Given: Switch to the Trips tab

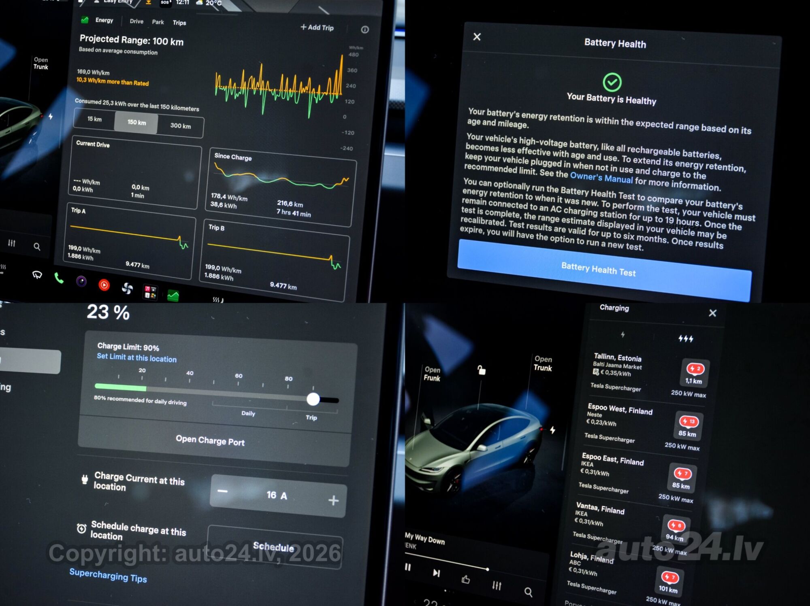Looking at the screenshot, I should [x=179, y=23].
